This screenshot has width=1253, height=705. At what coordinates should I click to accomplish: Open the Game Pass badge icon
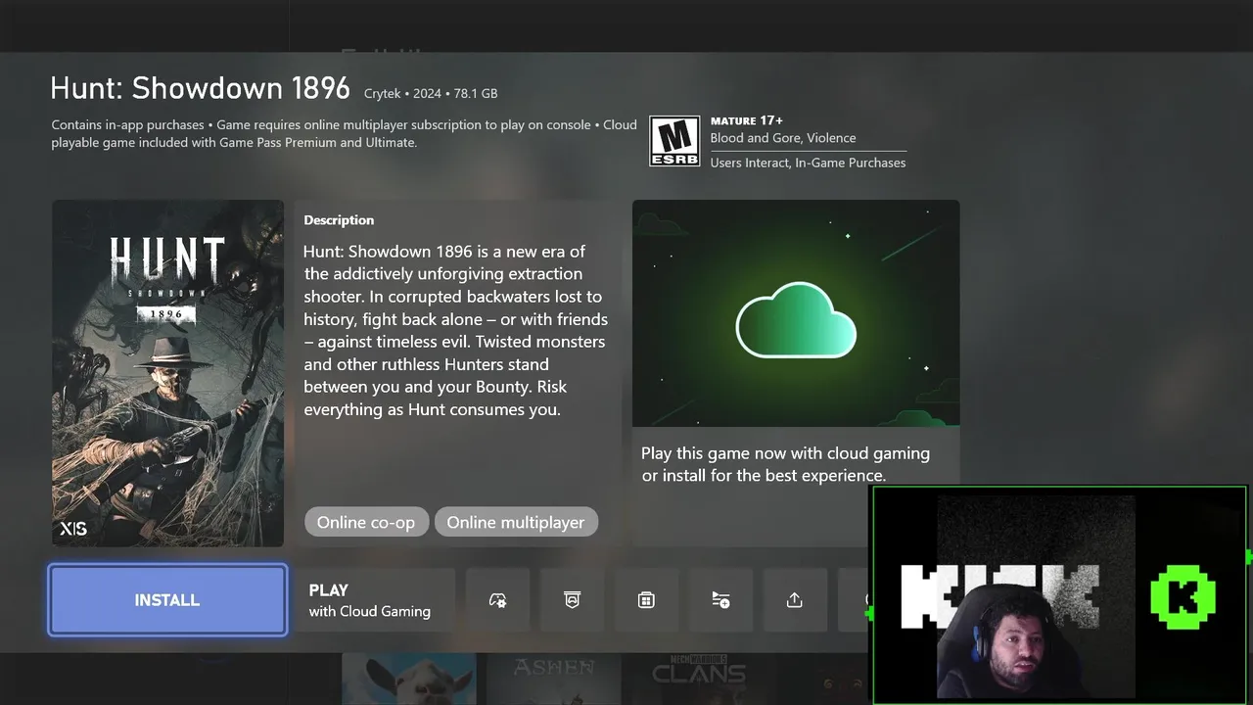tap(572, 600)
